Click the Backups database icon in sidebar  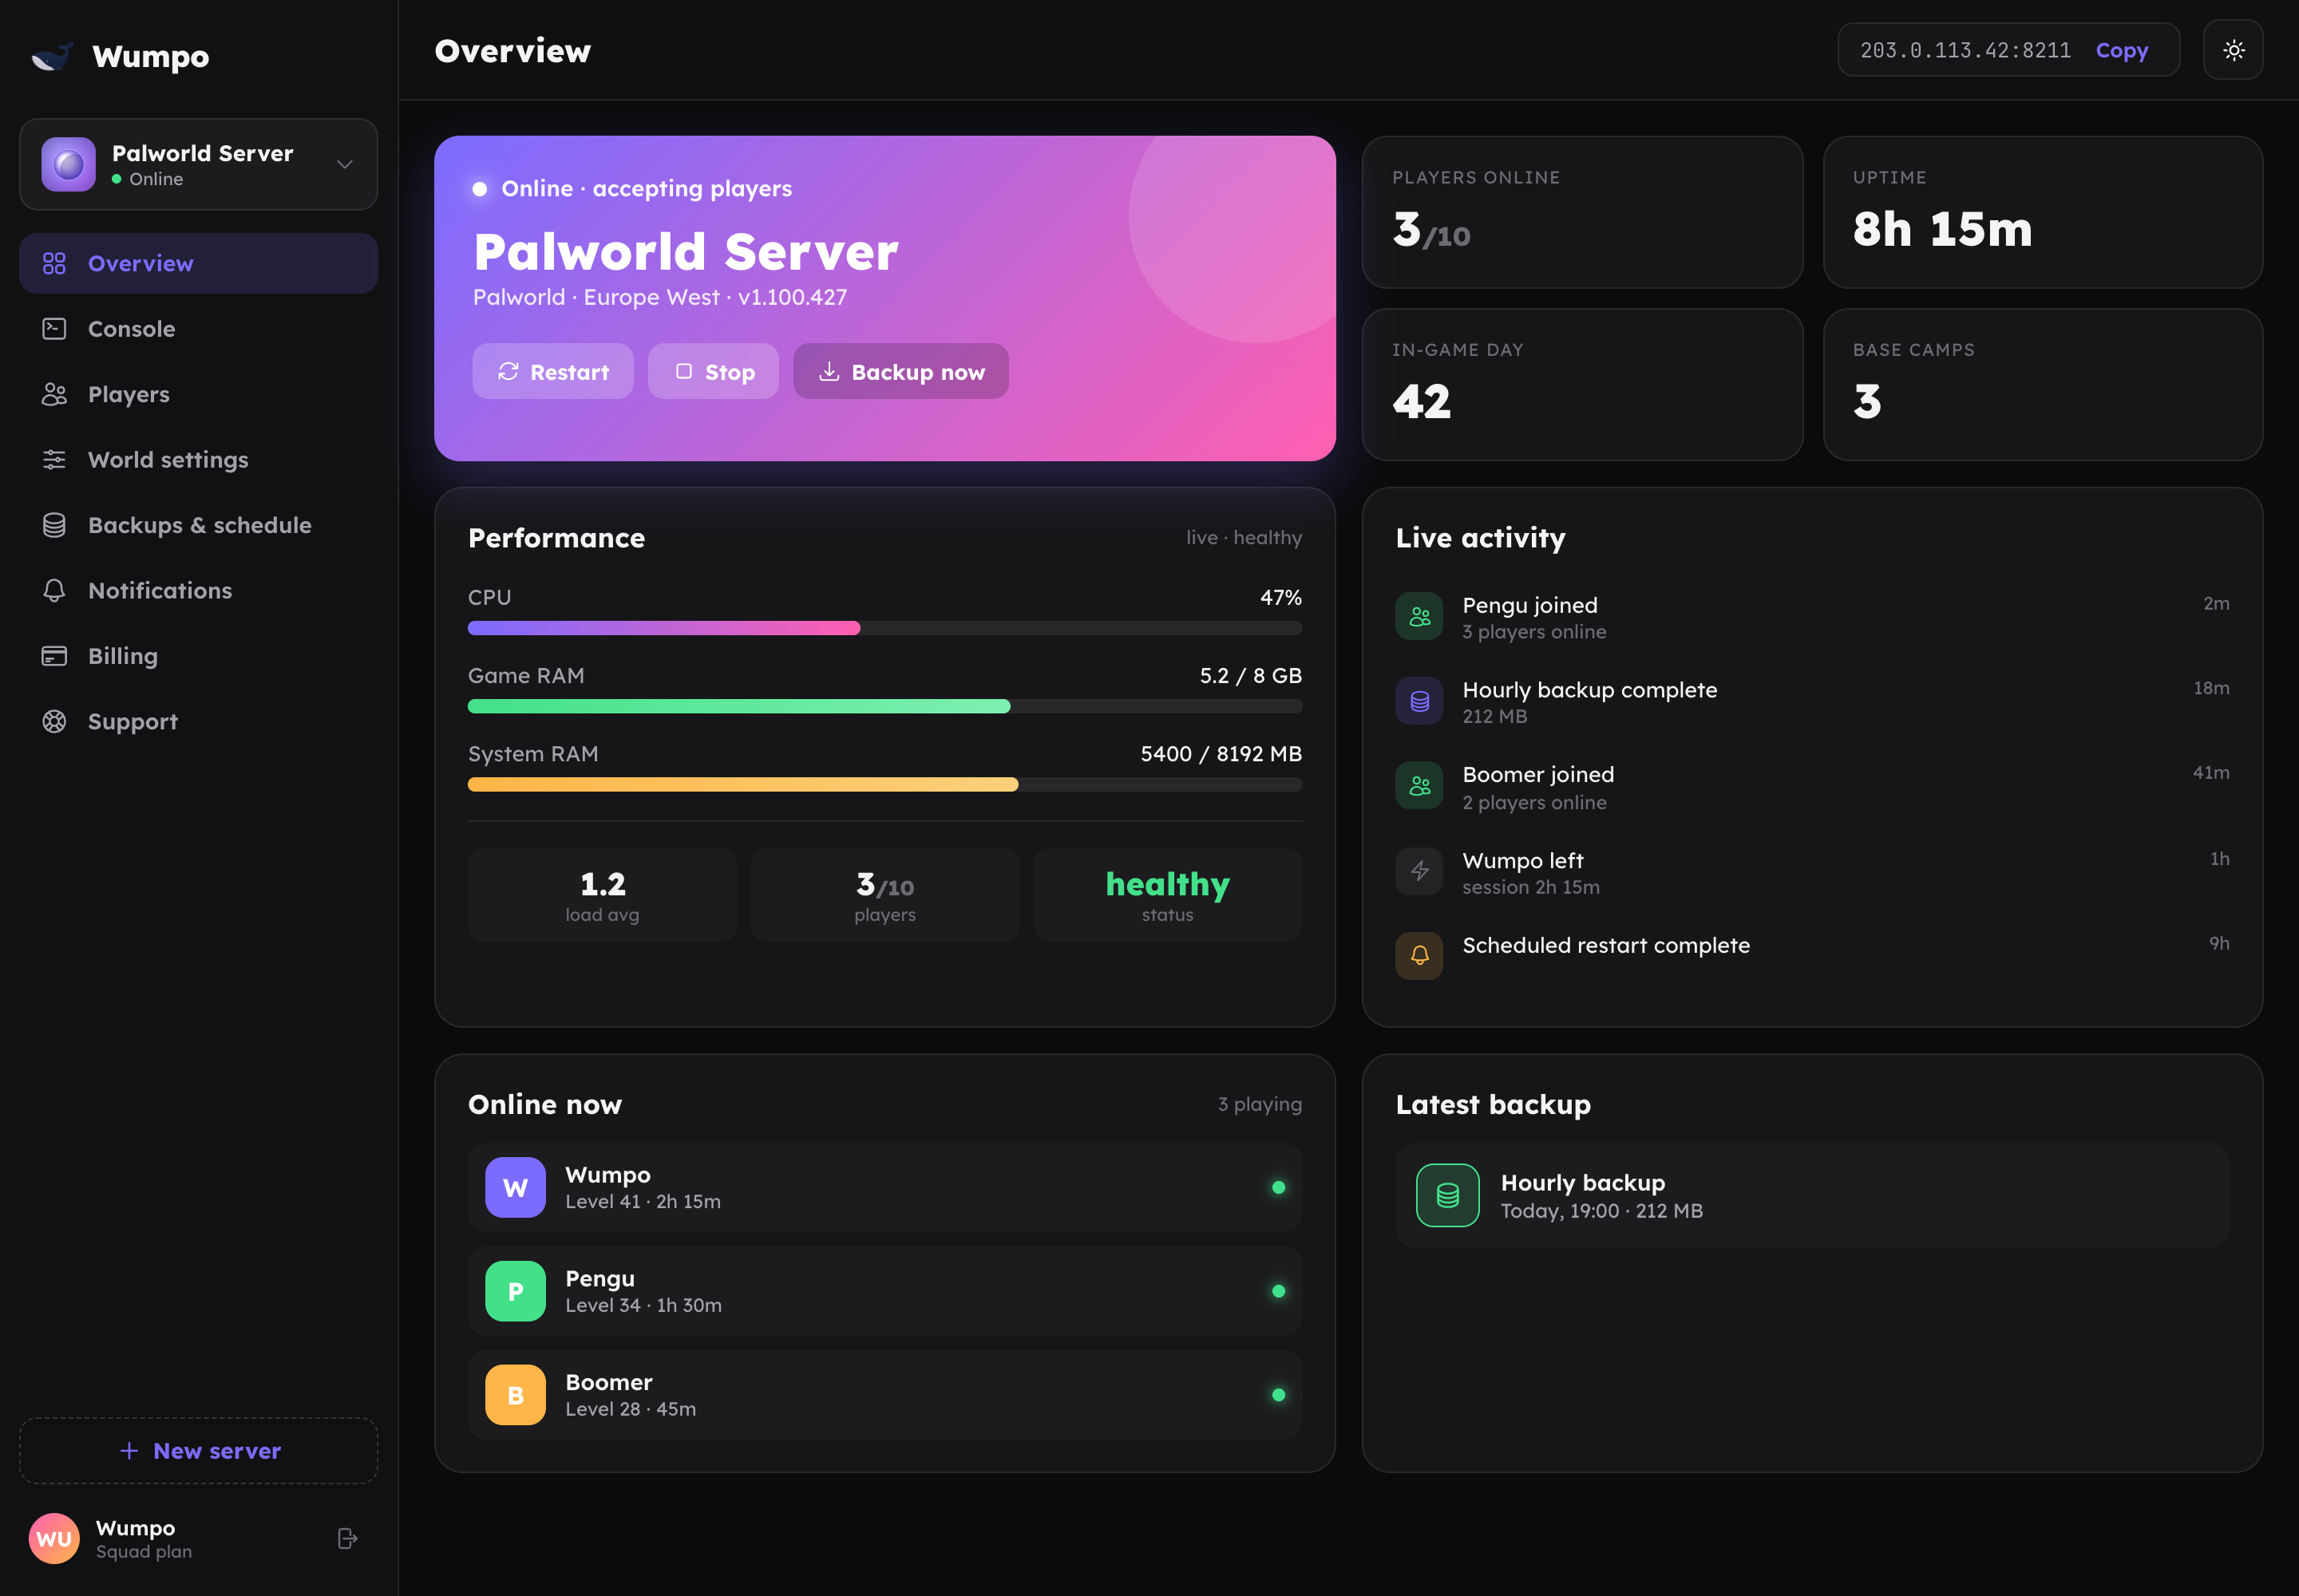tap(54, 525)
